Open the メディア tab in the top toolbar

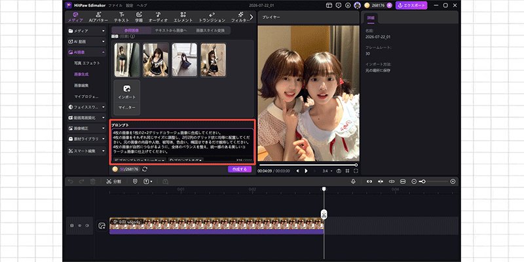click(x=75, y=17)
